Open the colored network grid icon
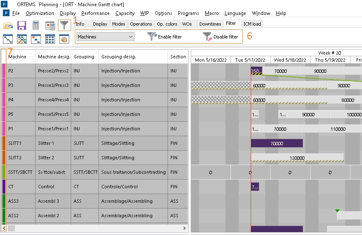Image resolution: width=362 pixels, height=235 pixels. [22, 39]
